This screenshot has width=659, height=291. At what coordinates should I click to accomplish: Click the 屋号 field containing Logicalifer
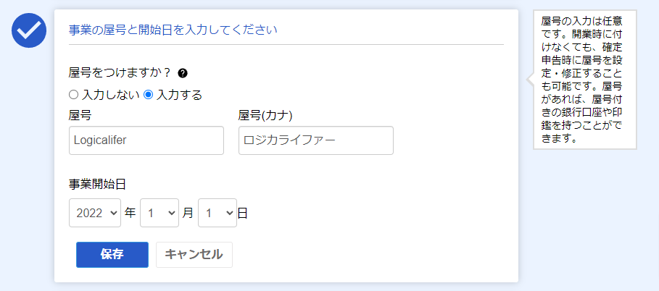tap(146, 140)
